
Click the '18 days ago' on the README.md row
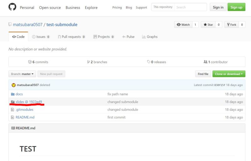234,117
